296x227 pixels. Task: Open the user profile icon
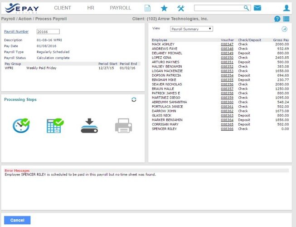tap(286, 8)
